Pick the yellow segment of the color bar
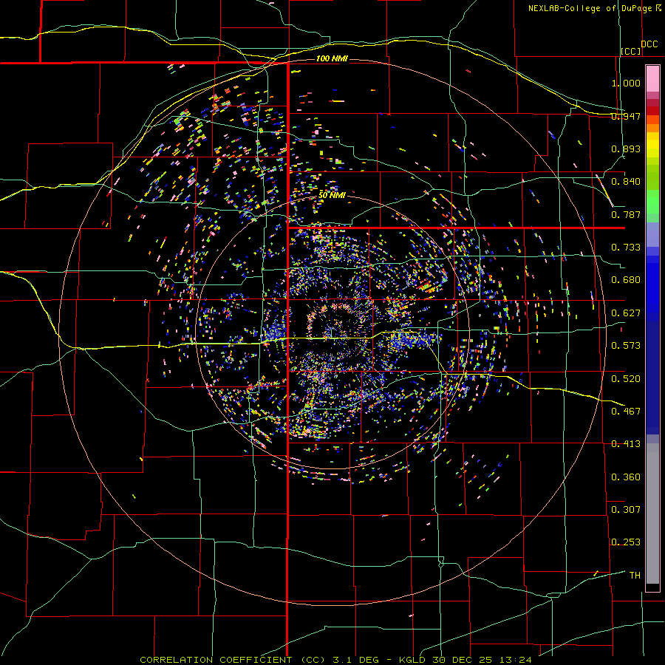 pos(652,145)
